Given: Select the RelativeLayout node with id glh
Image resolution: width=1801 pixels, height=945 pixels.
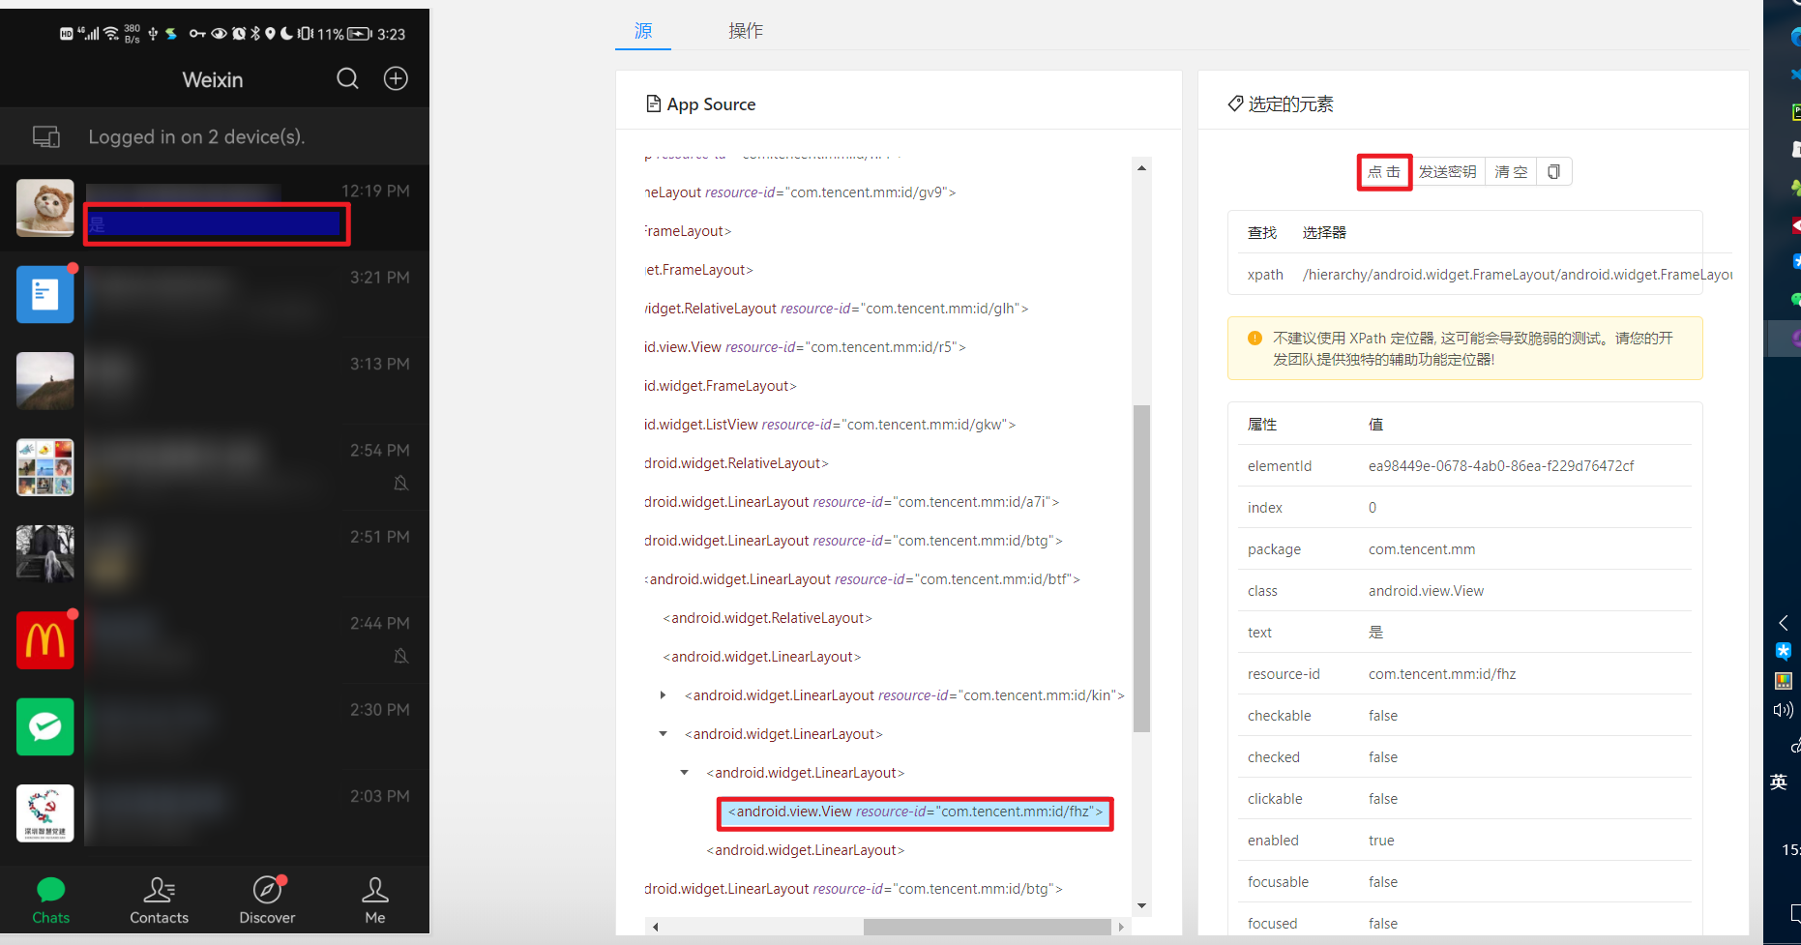Looking at the screenshot, I should [x=837, y=309].
